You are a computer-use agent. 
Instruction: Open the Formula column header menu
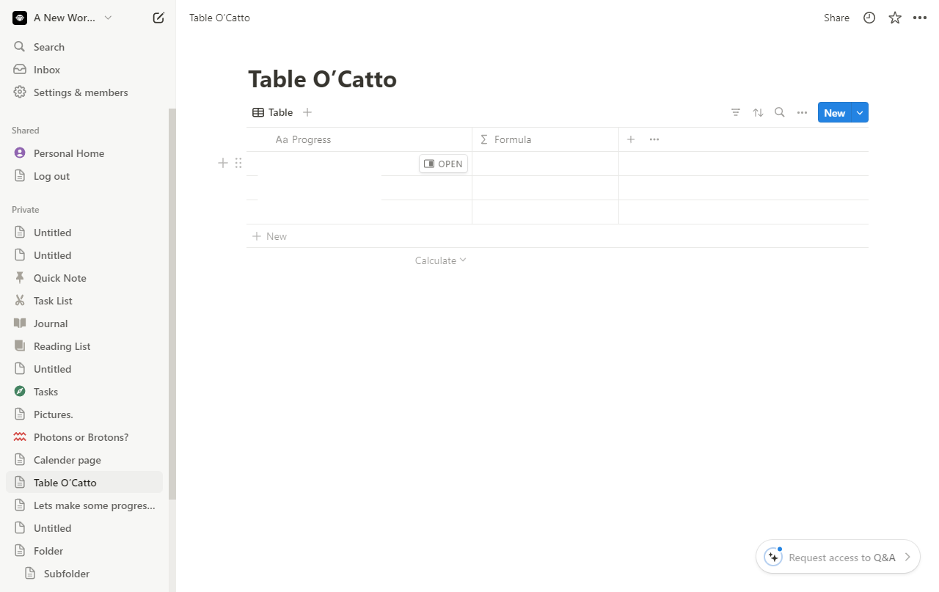545,139
